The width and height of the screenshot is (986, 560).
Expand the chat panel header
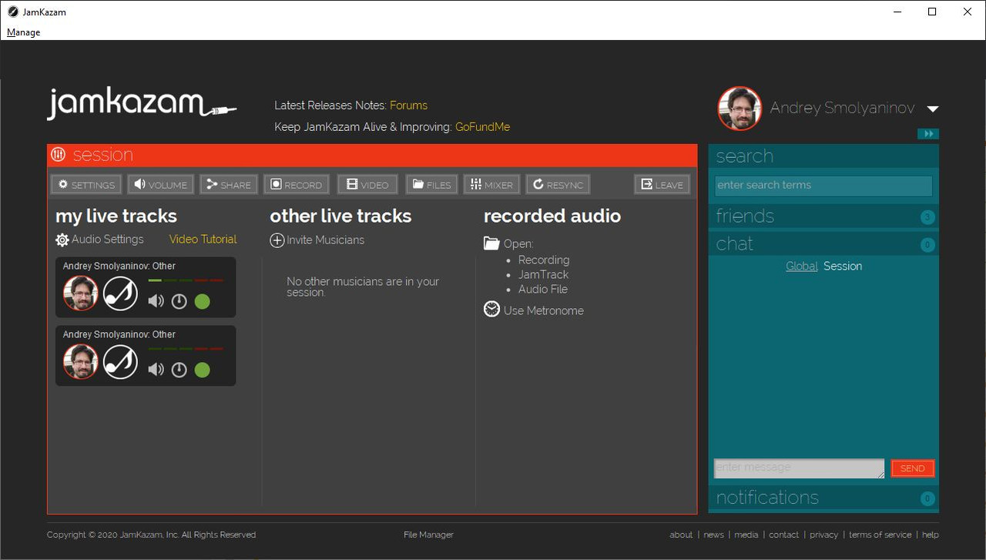pos(823,244)
